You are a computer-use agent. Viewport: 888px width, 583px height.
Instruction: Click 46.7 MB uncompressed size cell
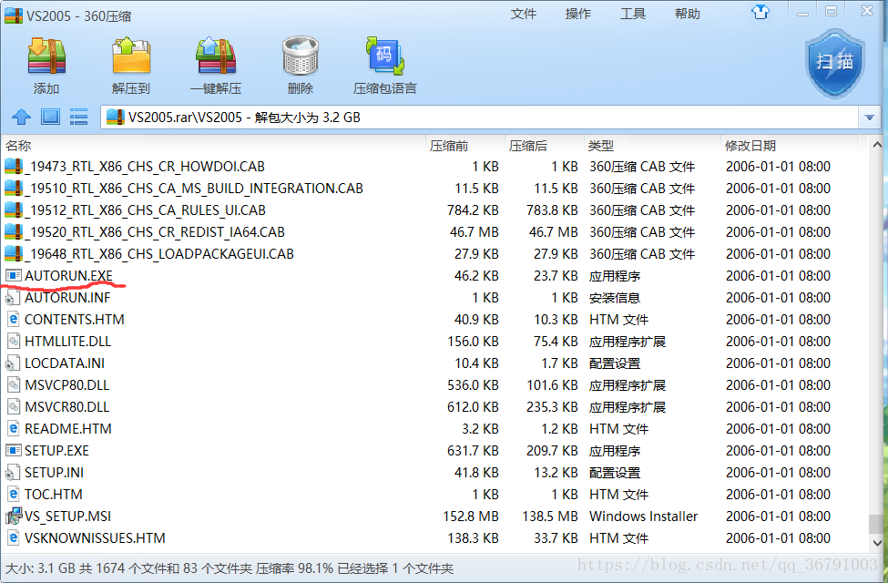474,231
